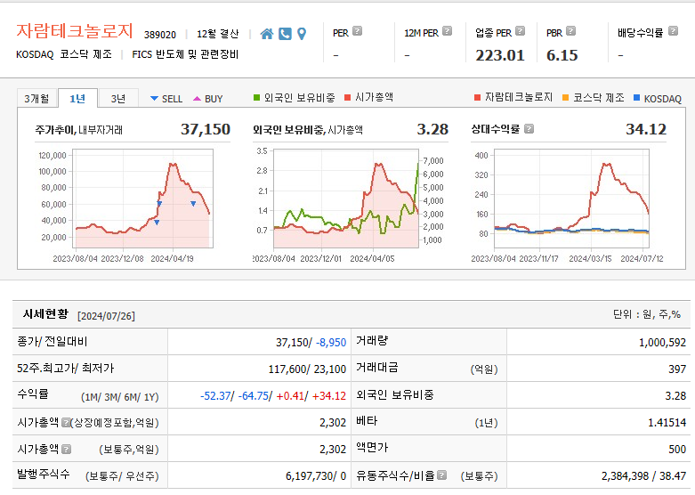Click the blue KOSDAQ legend swatch
This screenshot has width=695, height=495.
(637, 98)
